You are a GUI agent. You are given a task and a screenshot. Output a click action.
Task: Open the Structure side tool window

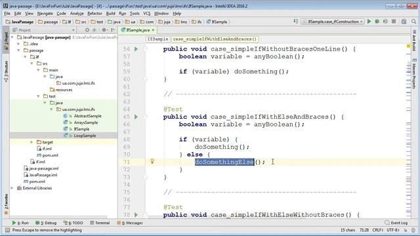click(6, 71)
